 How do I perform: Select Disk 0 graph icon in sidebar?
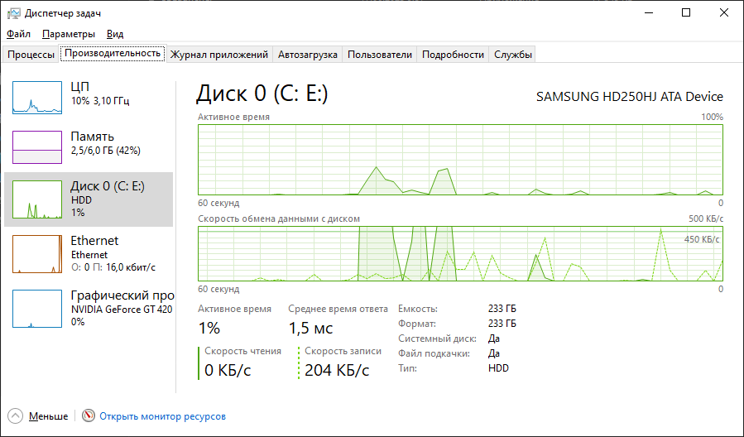pos(37,199)
